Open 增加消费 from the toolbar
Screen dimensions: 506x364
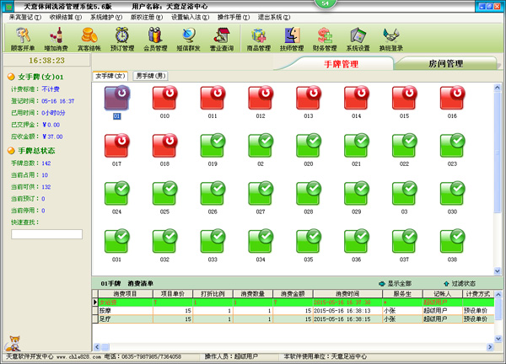(57, 38)
